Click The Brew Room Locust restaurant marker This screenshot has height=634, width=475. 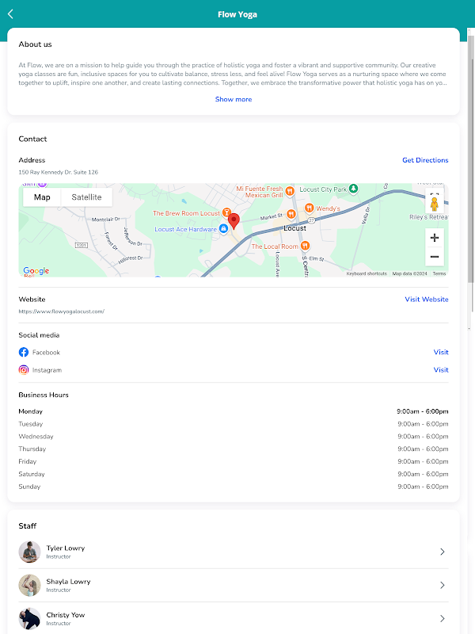click(226, 213)
